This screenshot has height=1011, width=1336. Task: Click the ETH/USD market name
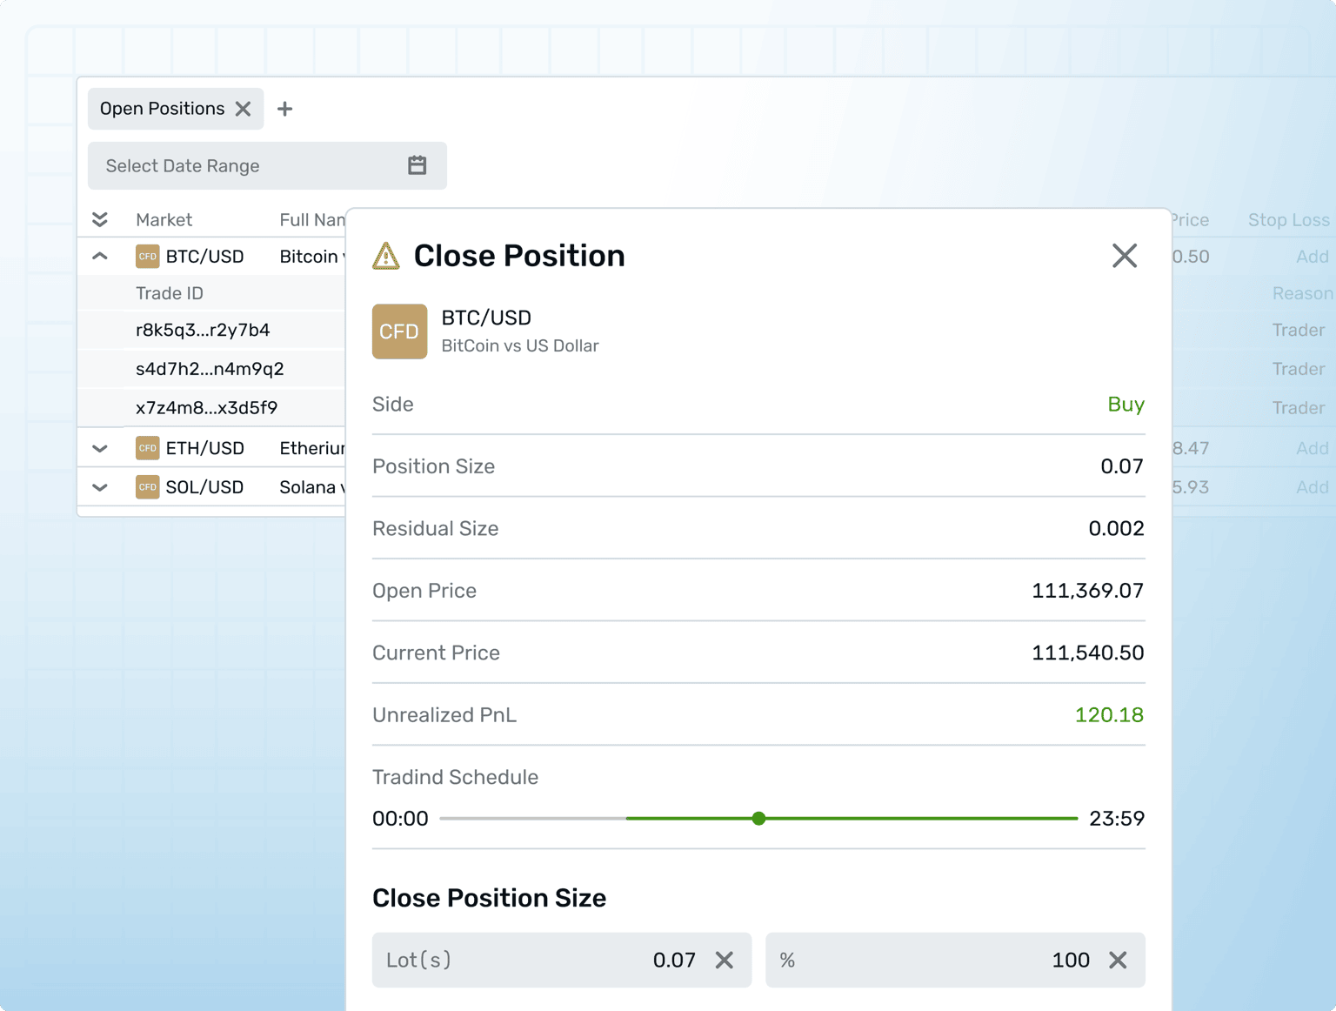click(x=204, y=448)
